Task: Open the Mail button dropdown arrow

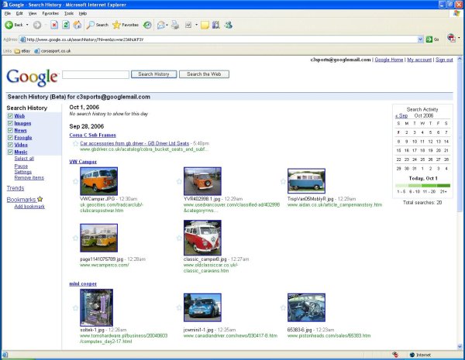Action: coord(167,26)
